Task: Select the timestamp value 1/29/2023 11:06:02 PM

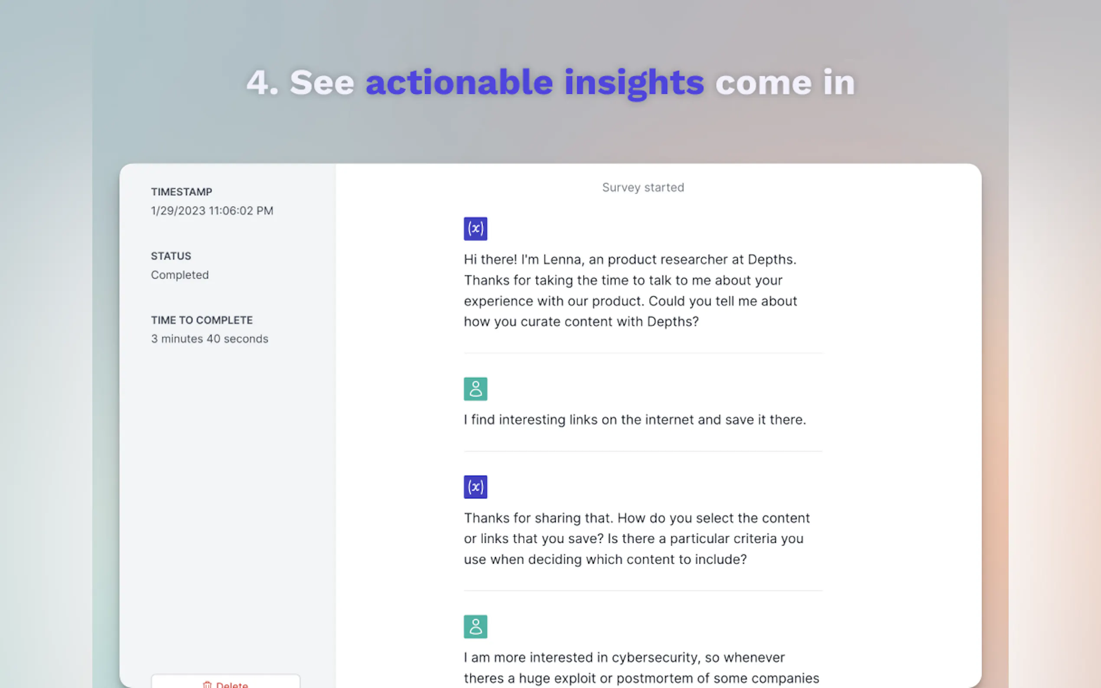Action: pyautogui.click(x=212, y=211)
